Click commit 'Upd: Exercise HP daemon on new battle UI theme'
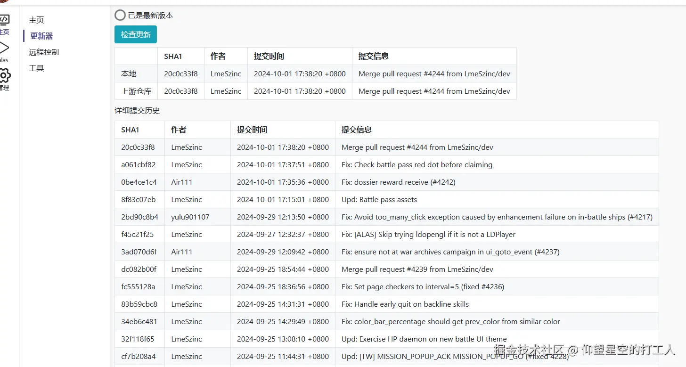Viewport: 686px width, 367px height. point(424,339)
